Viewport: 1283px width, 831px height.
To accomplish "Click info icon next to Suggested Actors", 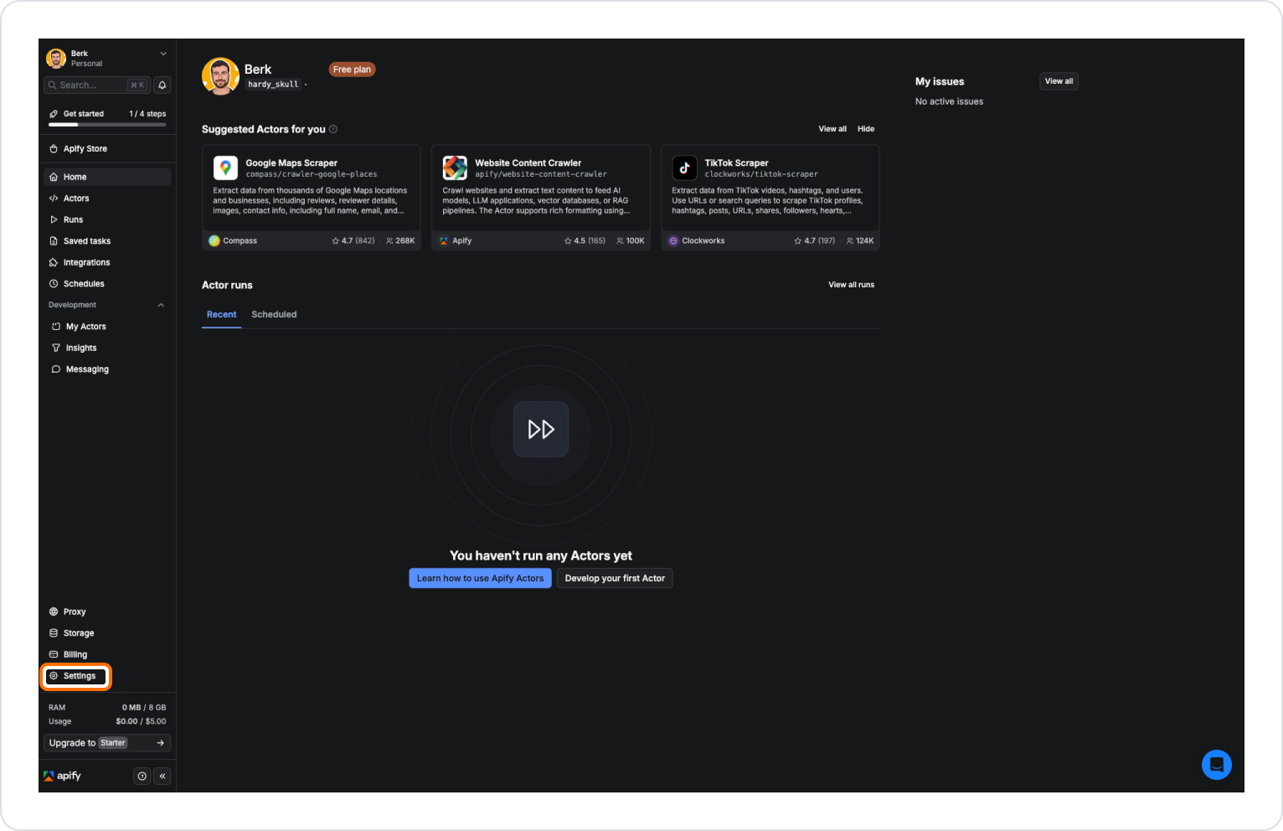I will click(x=333, y=129).
